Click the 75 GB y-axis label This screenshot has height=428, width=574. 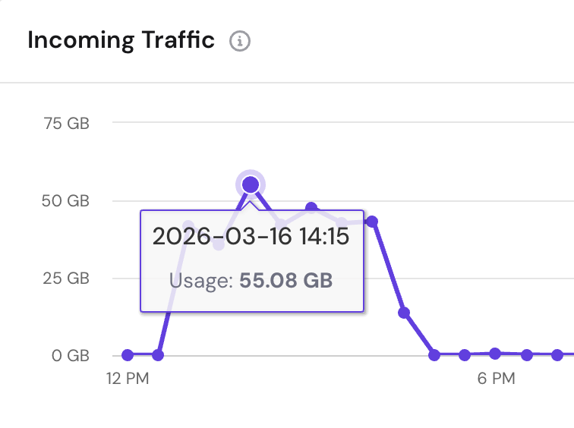[68, 124]
